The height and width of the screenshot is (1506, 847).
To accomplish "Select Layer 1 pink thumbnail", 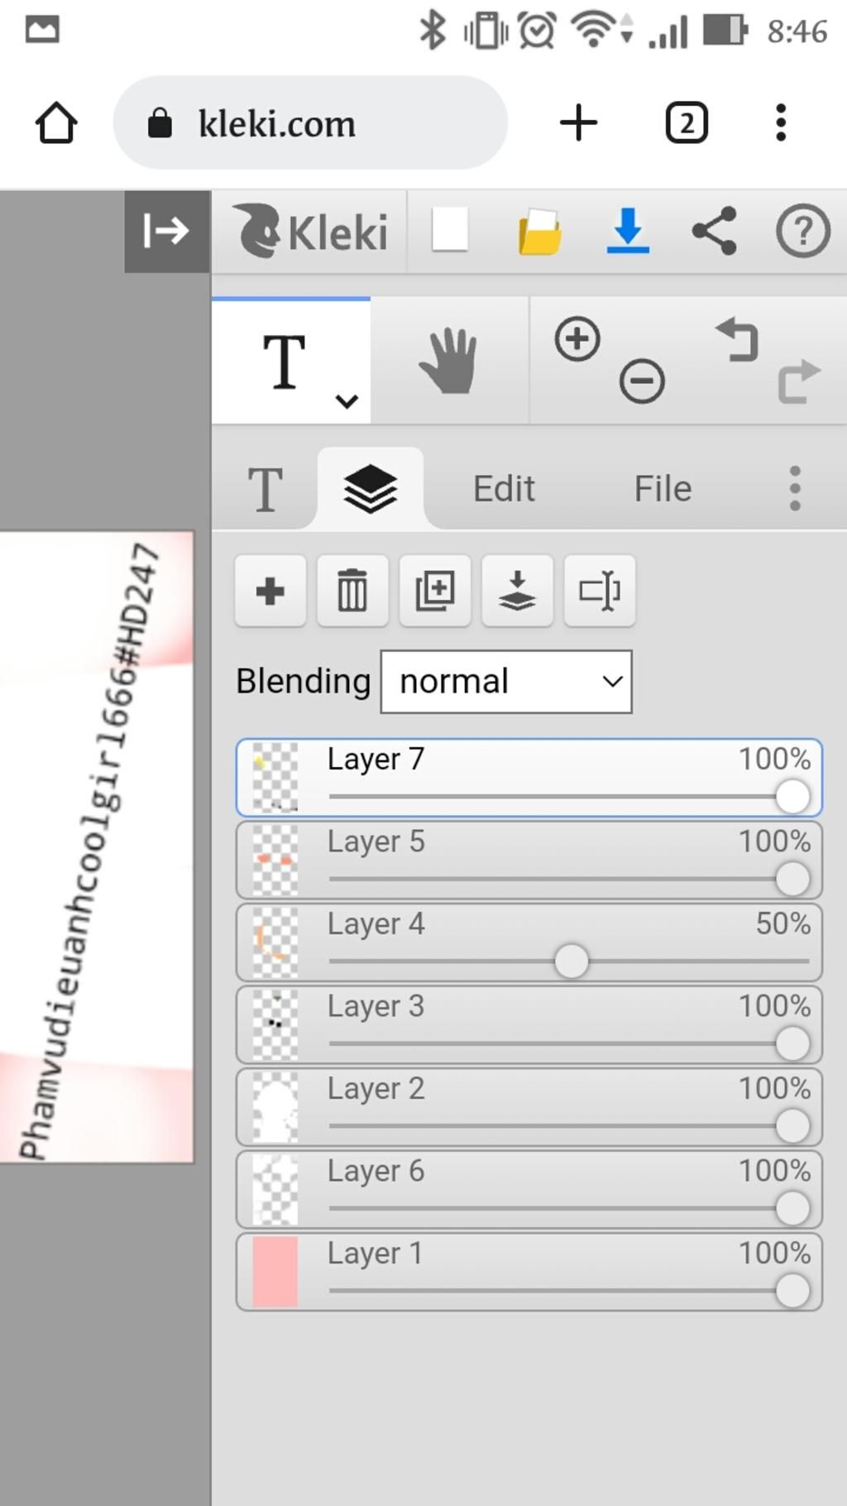I will tap(275, 1272).
